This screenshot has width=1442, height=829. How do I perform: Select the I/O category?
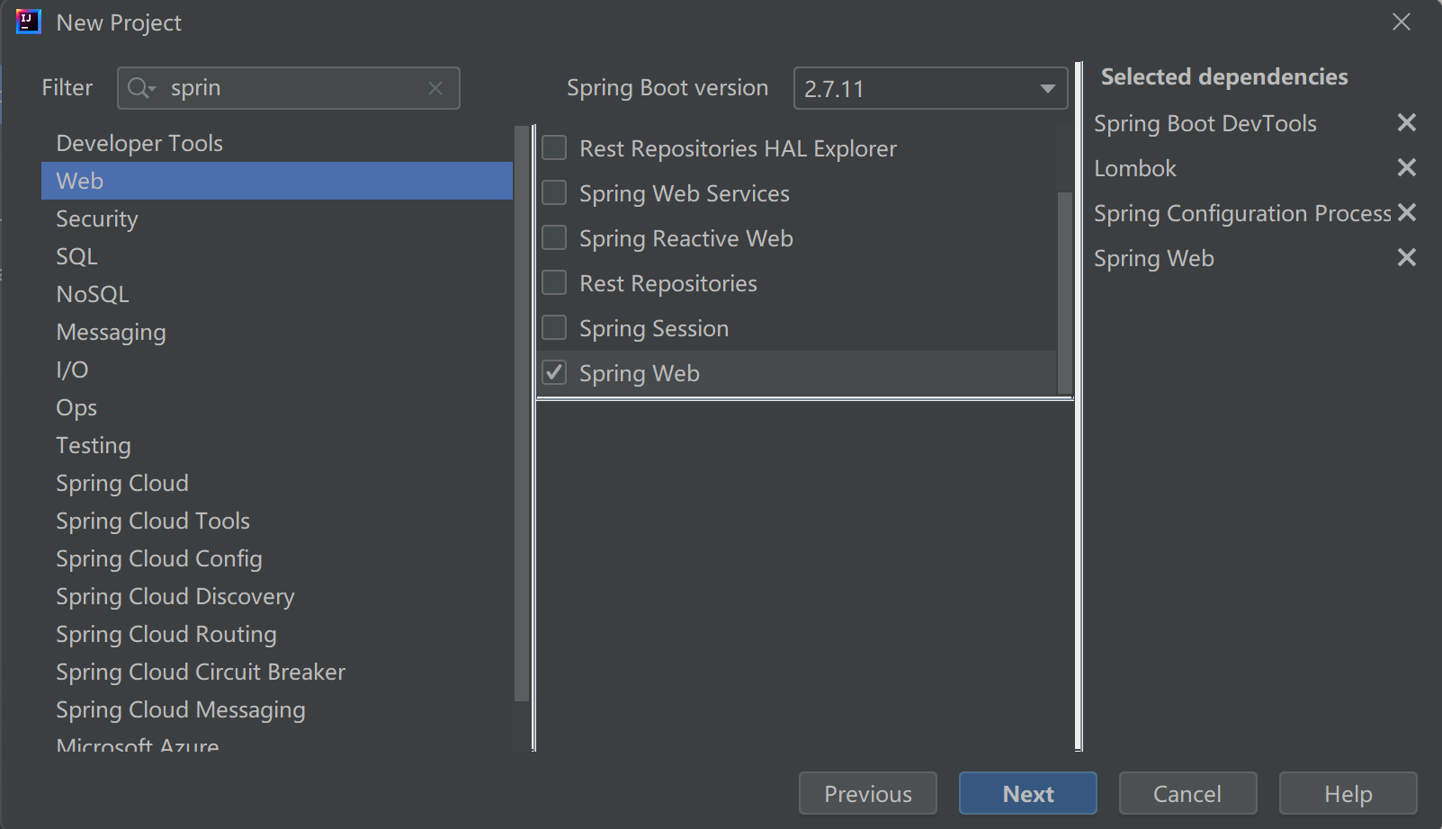pyautogui.click(x=277, y=370)
